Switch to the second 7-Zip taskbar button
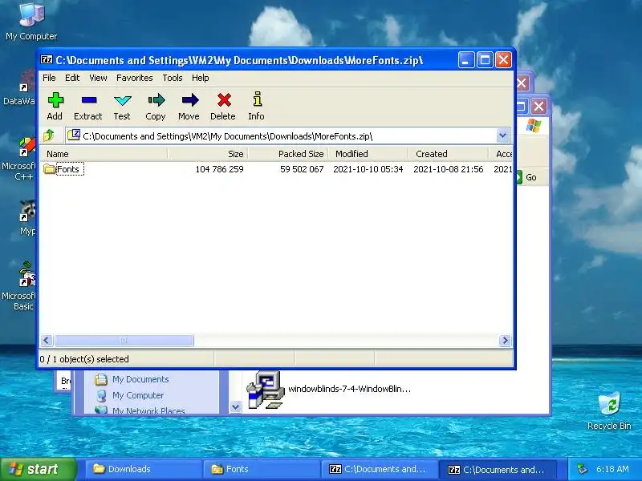 498,469
